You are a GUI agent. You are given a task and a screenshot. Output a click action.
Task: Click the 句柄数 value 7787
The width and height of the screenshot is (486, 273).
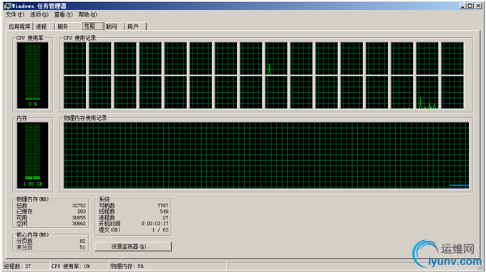click(x=162, y=206)
